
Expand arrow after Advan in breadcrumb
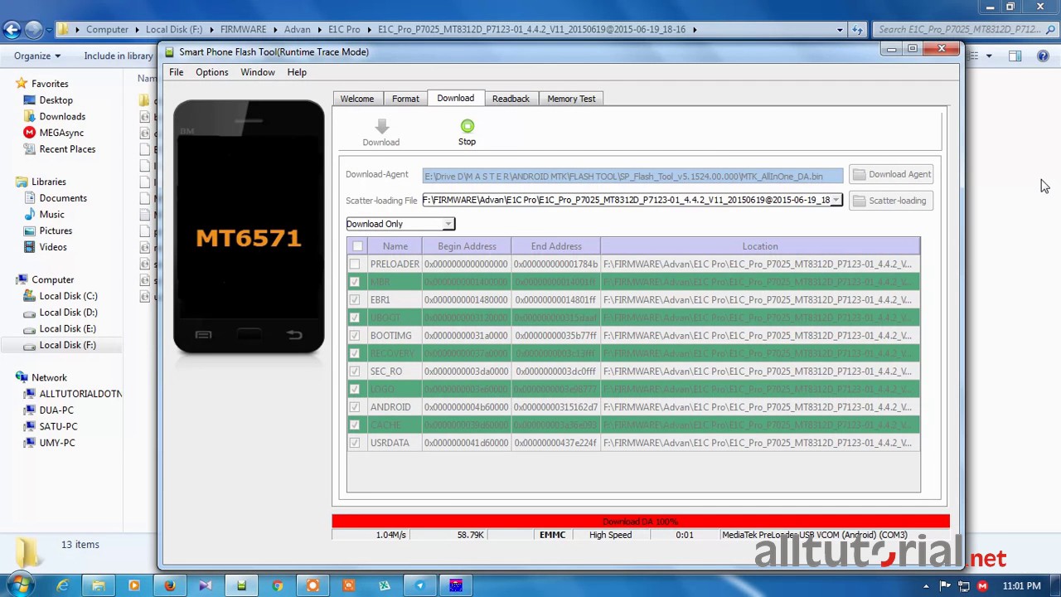319,30
